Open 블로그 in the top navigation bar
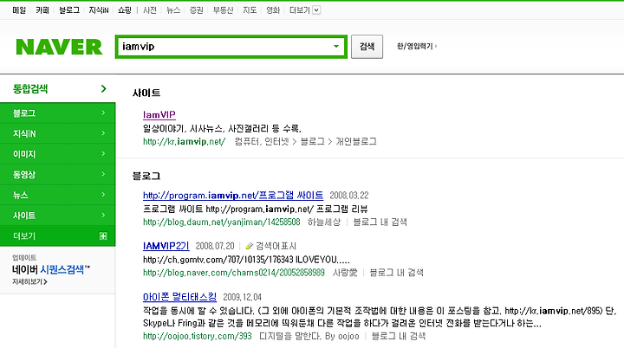 pos(69,10)
